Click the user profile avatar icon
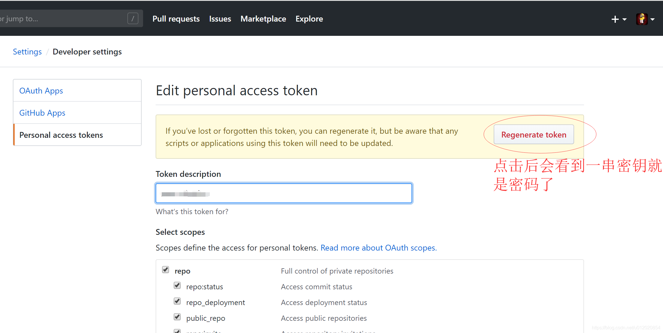The width and height of the screenshot is (663, 333). point(642,19)
